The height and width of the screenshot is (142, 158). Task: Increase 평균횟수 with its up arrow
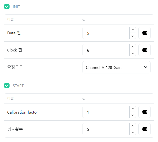click(133, 126)
